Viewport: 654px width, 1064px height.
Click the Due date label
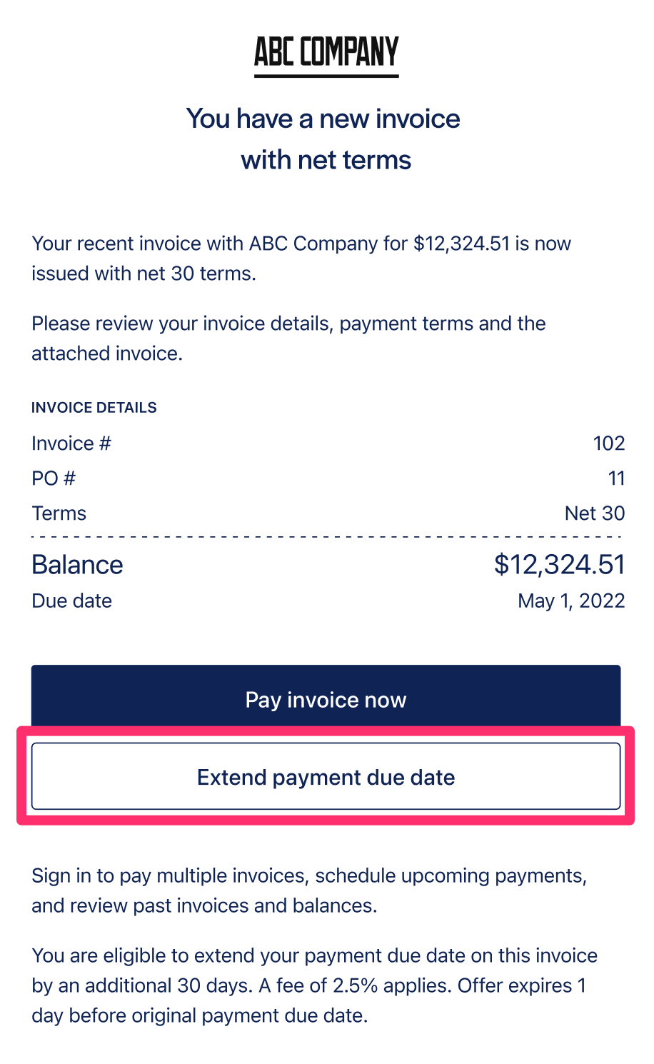(71, 601)
